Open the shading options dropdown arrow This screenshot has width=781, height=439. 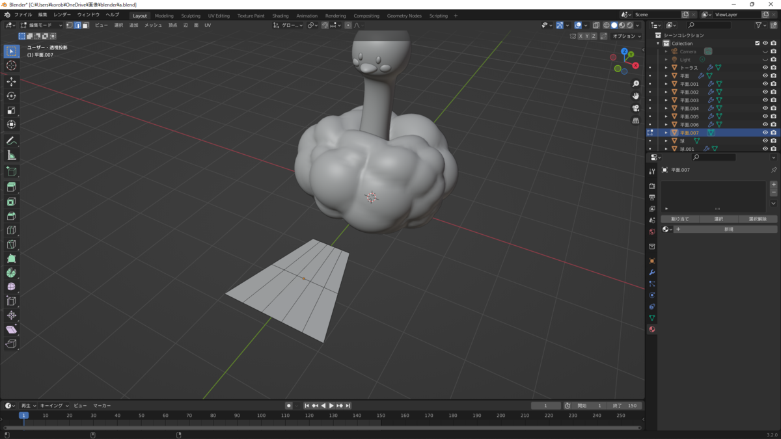637,25
